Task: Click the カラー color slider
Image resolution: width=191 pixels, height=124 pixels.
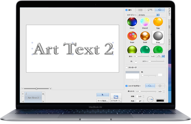Action: point(157,61)
